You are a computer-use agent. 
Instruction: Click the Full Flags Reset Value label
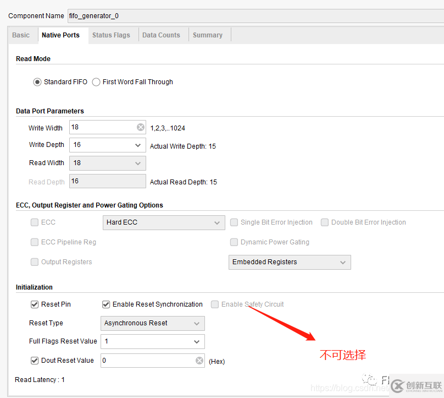(63, 341)
